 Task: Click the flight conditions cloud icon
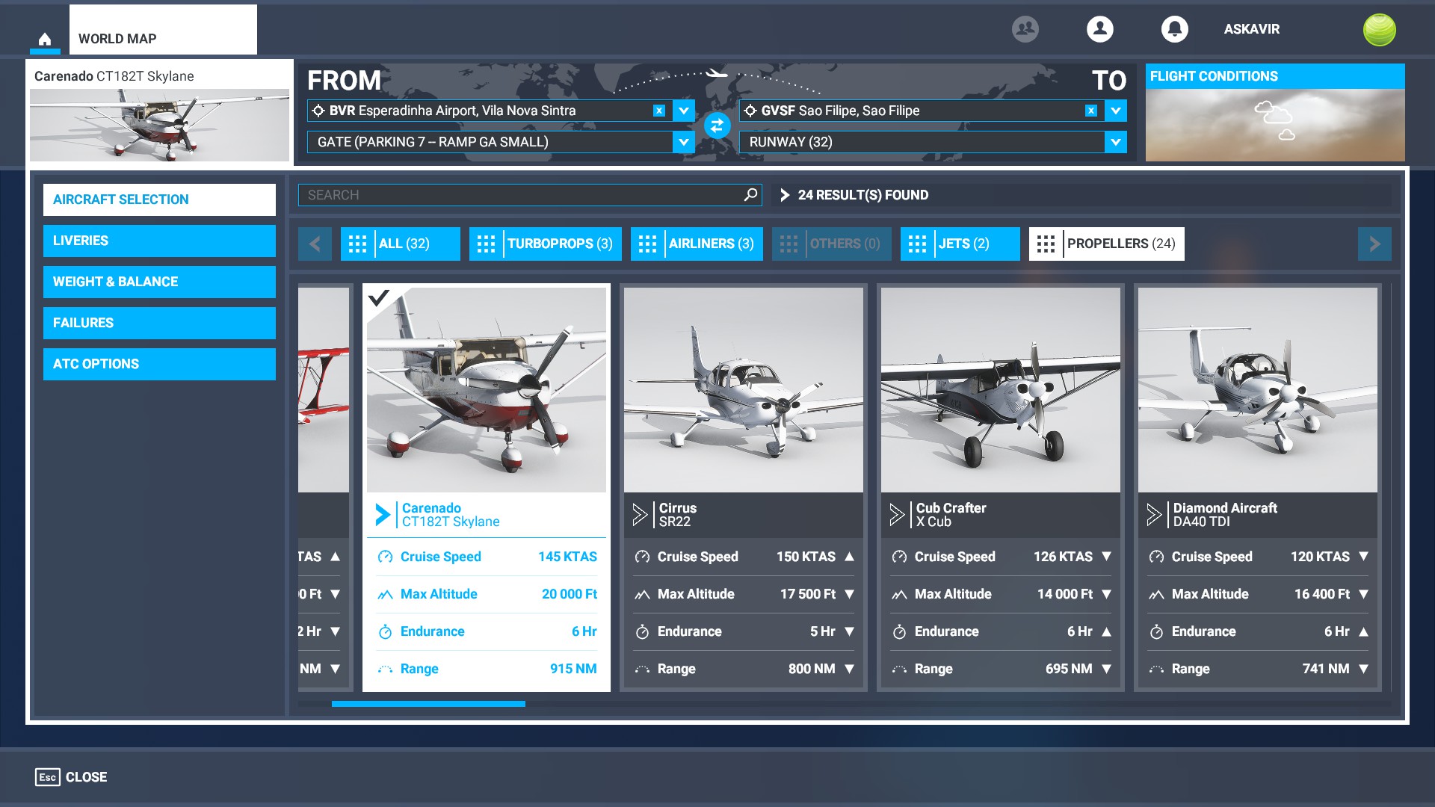[x=1274, y=120]
